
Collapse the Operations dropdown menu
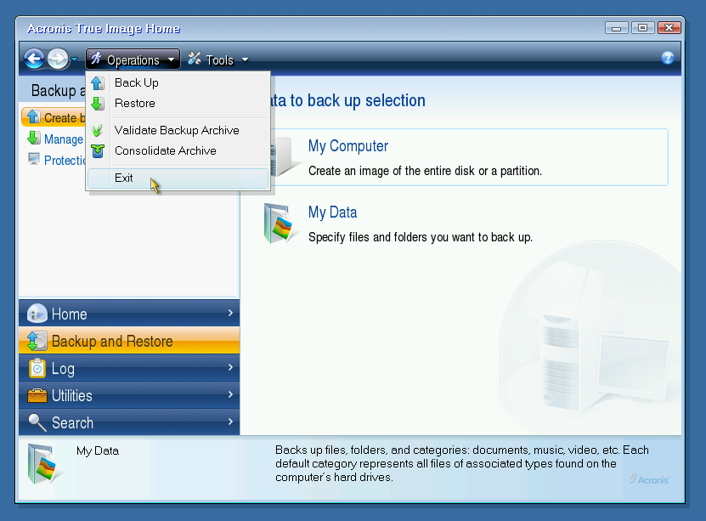pyautogui.click(x=133, y=59)
